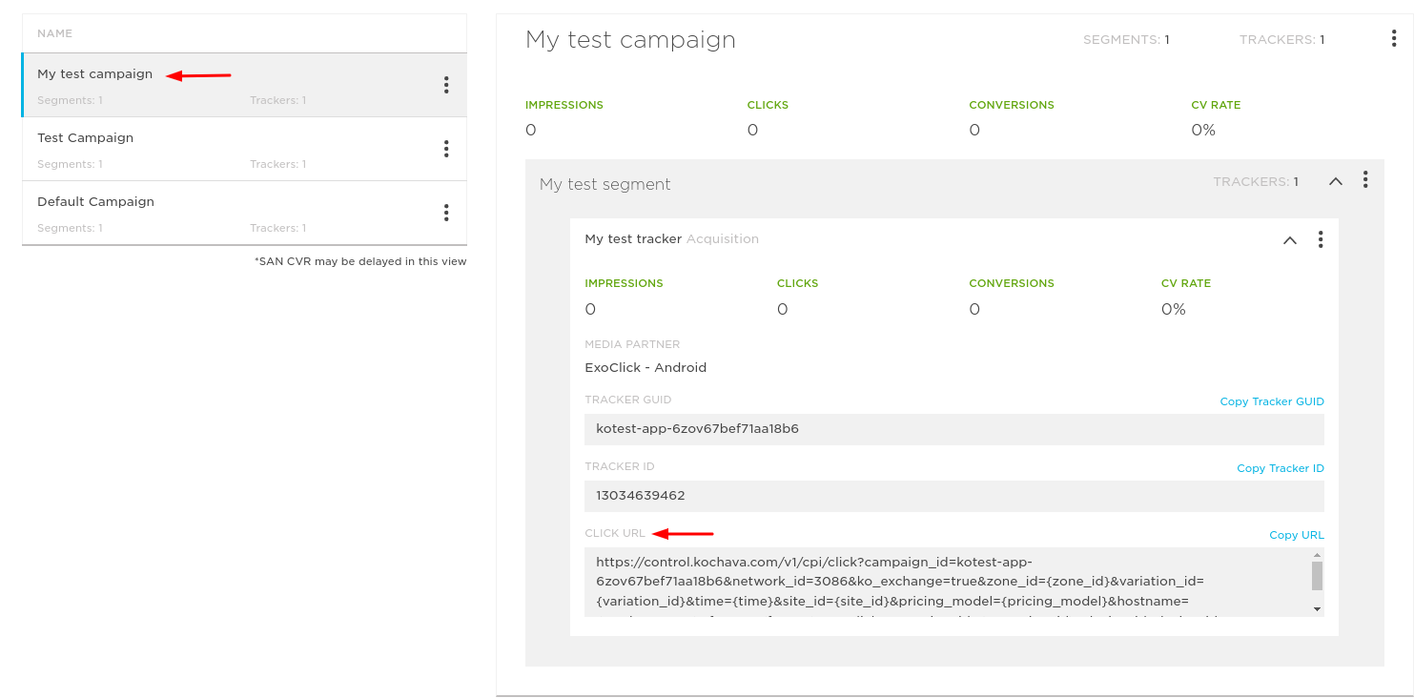Open Test Campaign row kebab menu
Image resolution: width=1414 pixels, height=698 pixels.
coord(445,149)
